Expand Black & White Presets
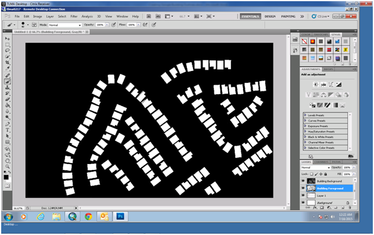 tap(305, 137)
